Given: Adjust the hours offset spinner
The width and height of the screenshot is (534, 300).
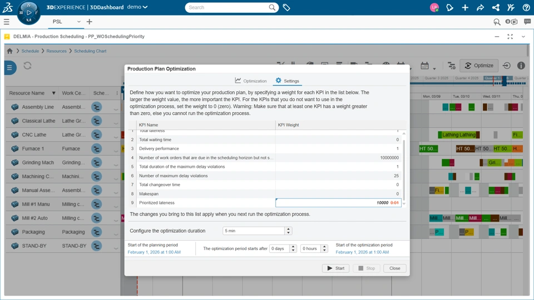Looking at the screenshot, I should tap(324, 249).
